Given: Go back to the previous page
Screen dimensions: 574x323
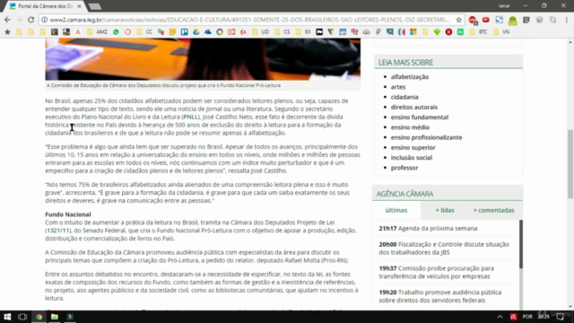Looking at the screenshot, I should pos(7,20).
